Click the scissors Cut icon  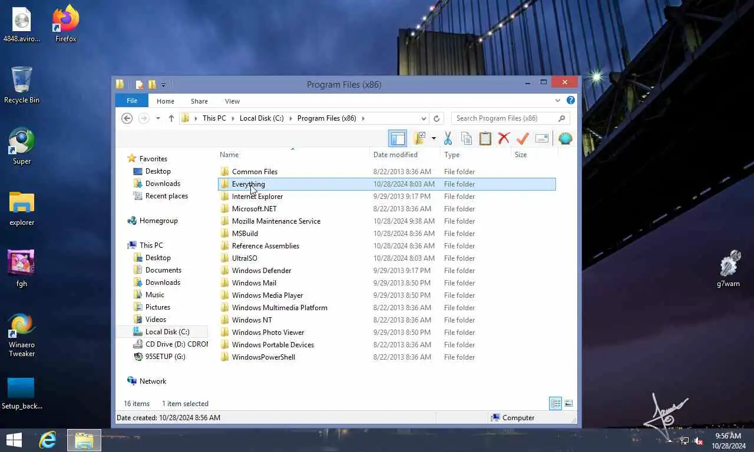[448, 138]
